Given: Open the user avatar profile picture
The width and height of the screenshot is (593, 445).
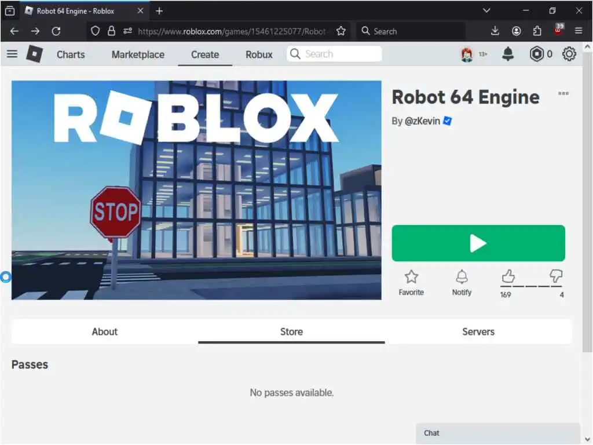Looking at the screenshot, I should [x=467, y=54].
